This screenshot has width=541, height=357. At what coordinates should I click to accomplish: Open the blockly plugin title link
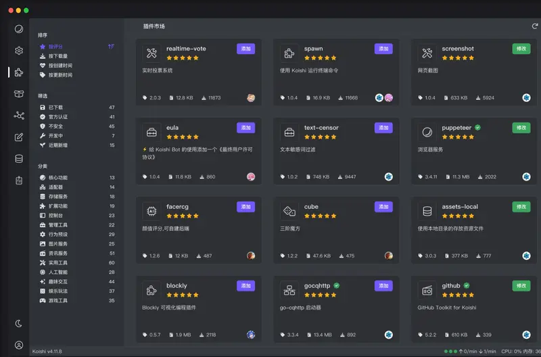coord(177,285)
